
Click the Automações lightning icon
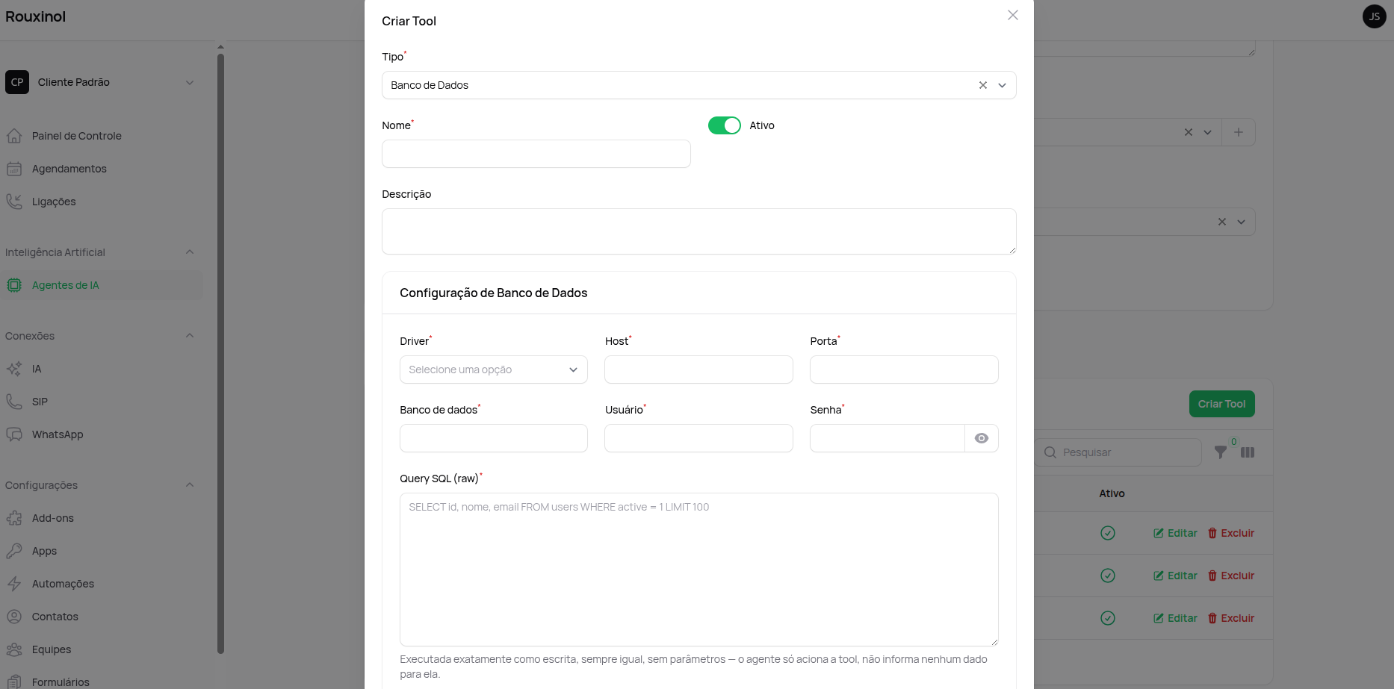[x=14, y=584]
